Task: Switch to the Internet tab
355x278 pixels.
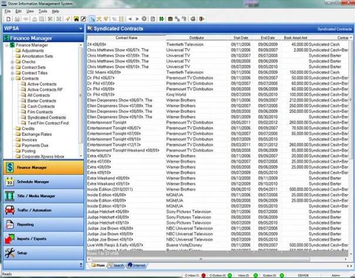Action: pos(137,265)
